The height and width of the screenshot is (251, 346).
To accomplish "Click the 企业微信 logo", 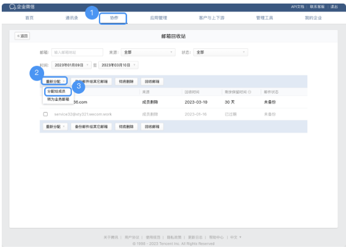I will 22,6.
